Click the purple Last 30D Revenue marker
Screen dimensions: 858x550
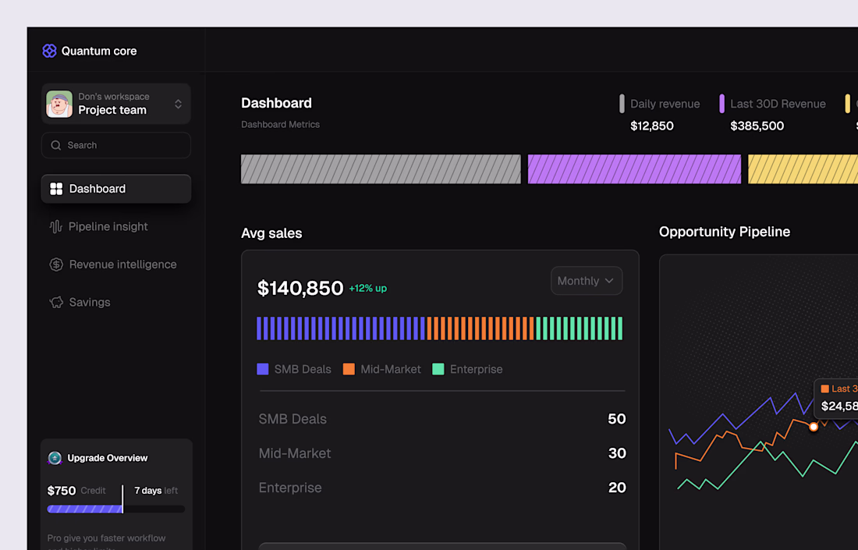721,104
